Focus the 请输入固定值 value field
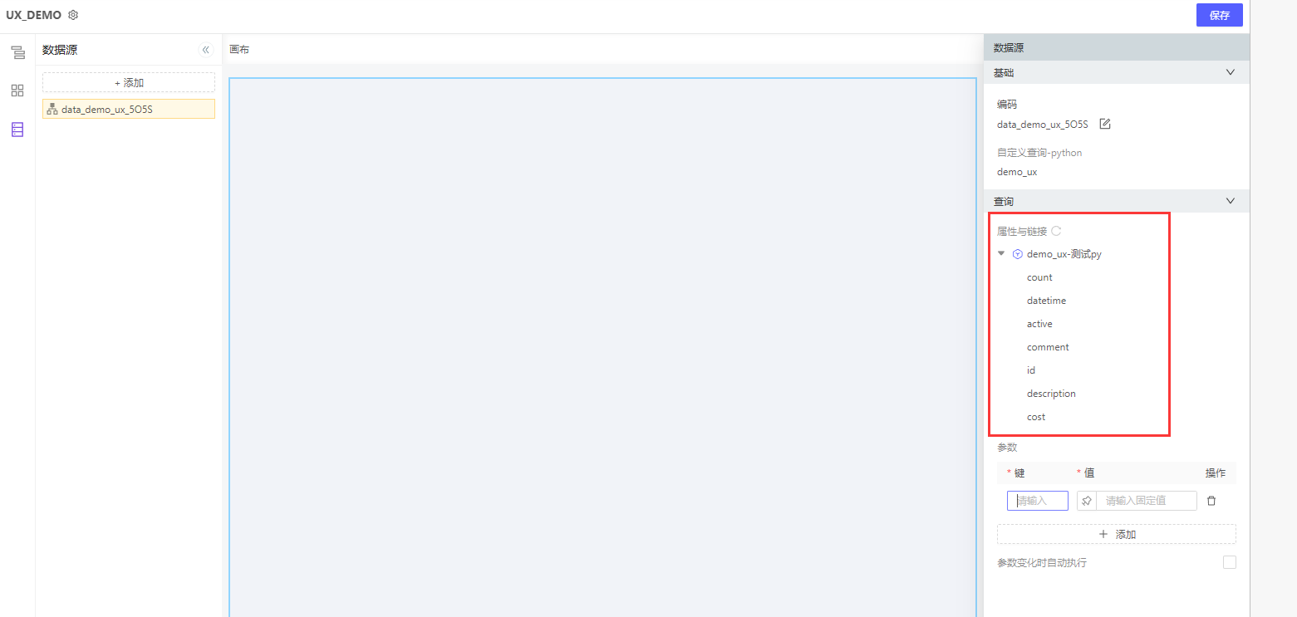The height and width of the screenshot is (617, 1297). 1147,501
